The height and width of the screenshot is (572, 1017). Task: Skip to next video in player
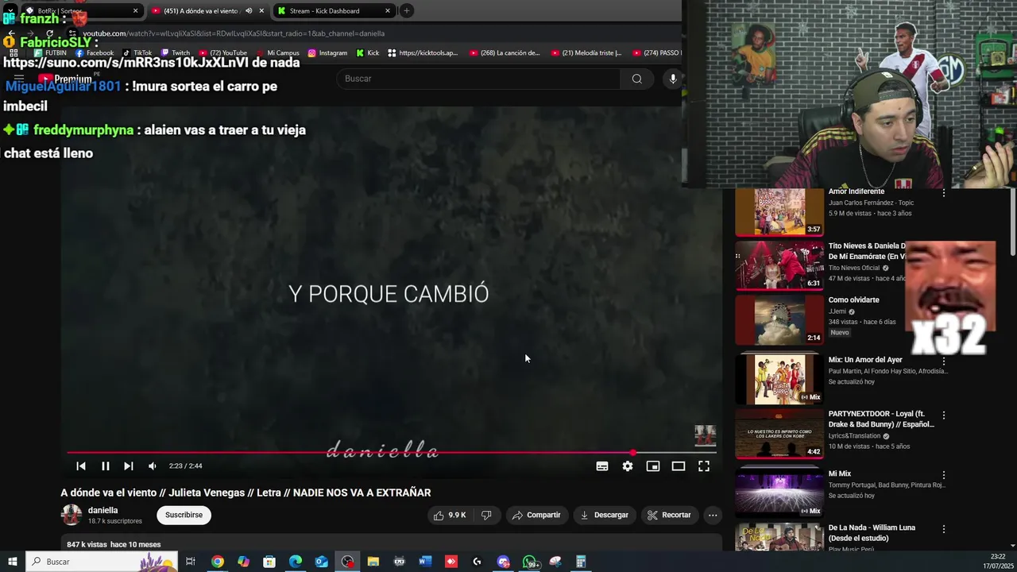pos(129,466)
